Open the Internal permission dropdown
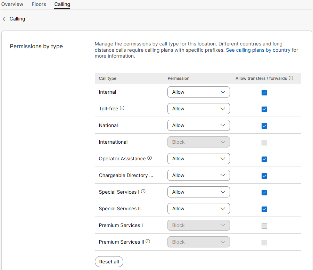This screenshot has height=270, width=313. (x=198, y=92)
